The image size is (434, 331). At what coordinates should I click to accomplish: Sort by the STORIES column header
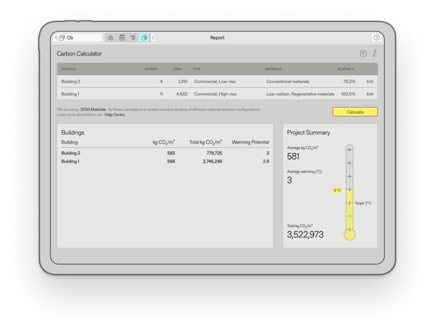pyautogui.click(x=150, y=69)
